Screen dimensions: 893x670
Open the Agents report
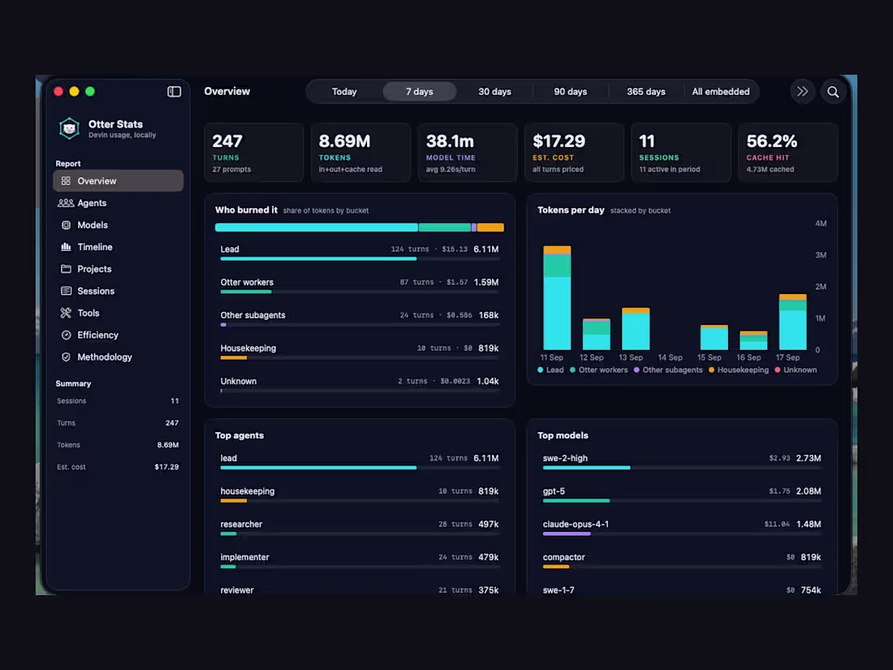[x=119, y=203]
